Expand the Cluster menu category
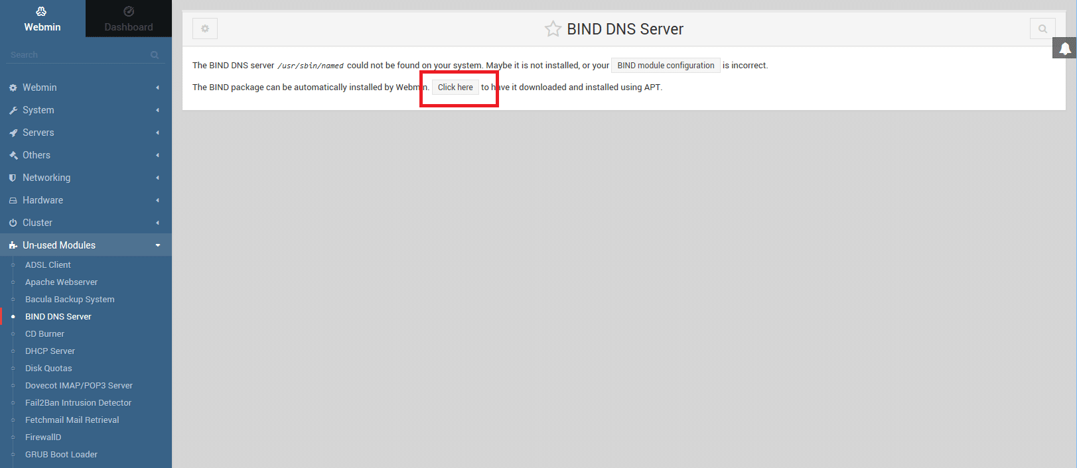The width and height of the screenshot is (1077, 468). coord(86,223)
